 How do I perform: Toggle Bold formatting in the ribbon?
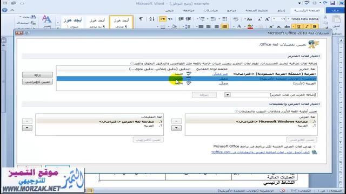(x=315, y=26)
